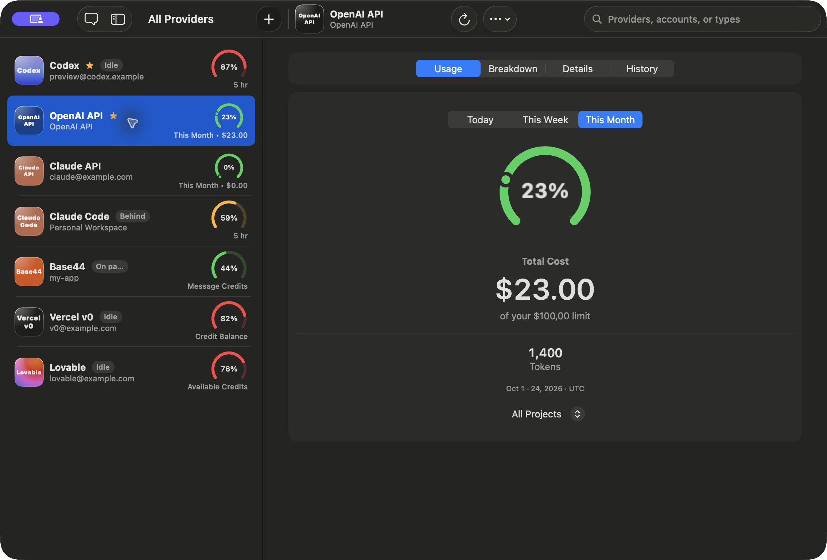Click the $23.00 total cost value
Viewport: 827px width, 560px height.
tap(545, 289)
